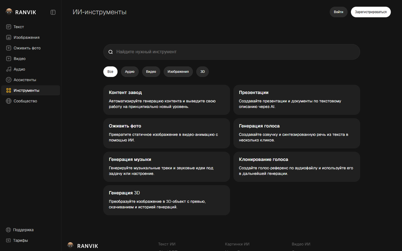Click the Инструменты grid icon

[9, 91]
